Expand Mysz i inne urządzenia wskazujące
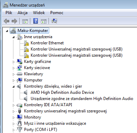This screenshot has width=137, height=133. pyautogui.click(x=13, y=124)
